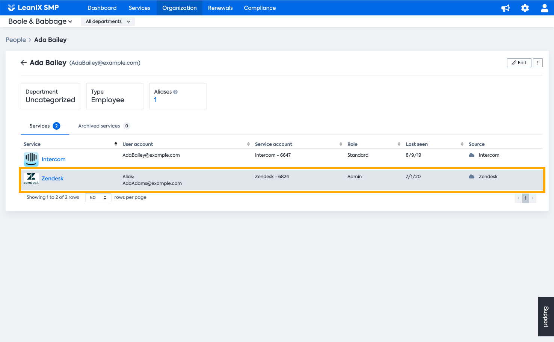Open the All departments dropdown
Screen dimensions: 554x342
tap(108, 21)
